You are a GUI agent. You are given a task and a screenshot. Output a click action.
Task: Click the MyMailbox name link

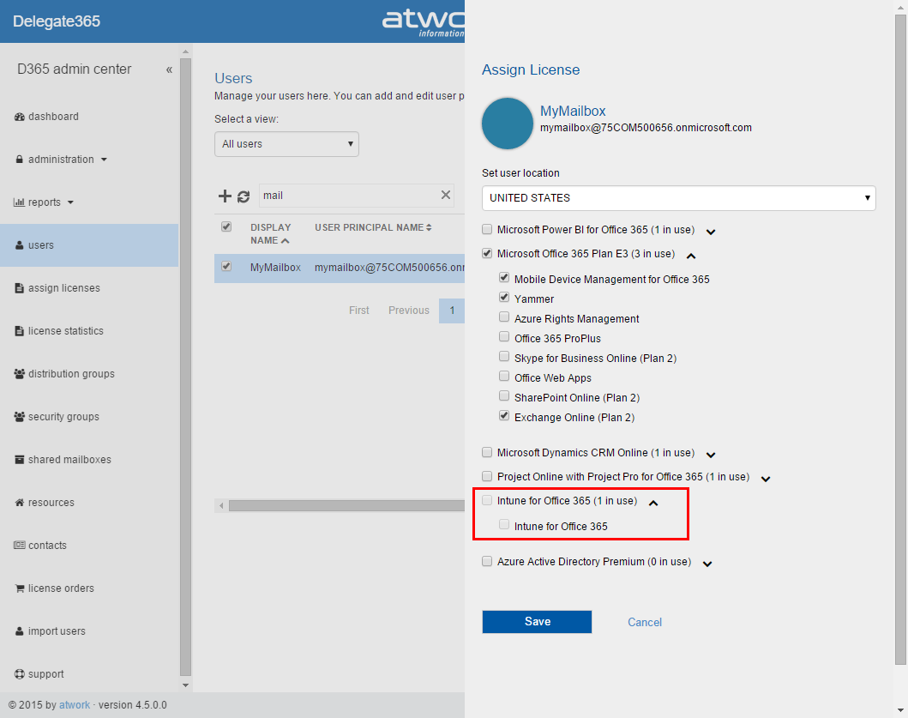point(573,112)
